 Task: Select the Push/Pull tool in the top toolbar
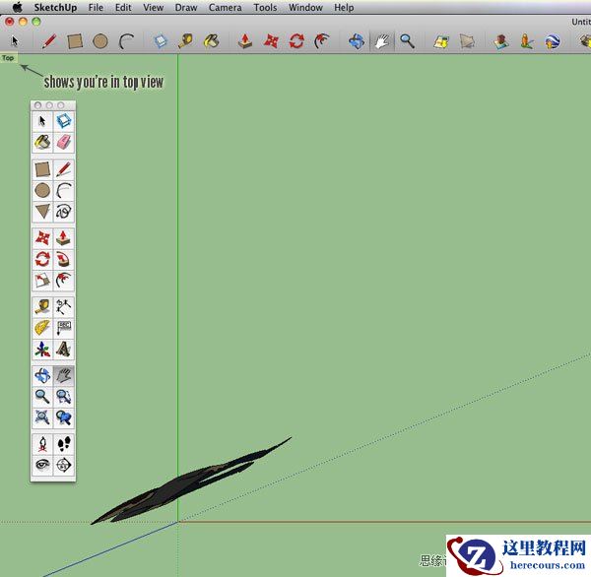245,41
